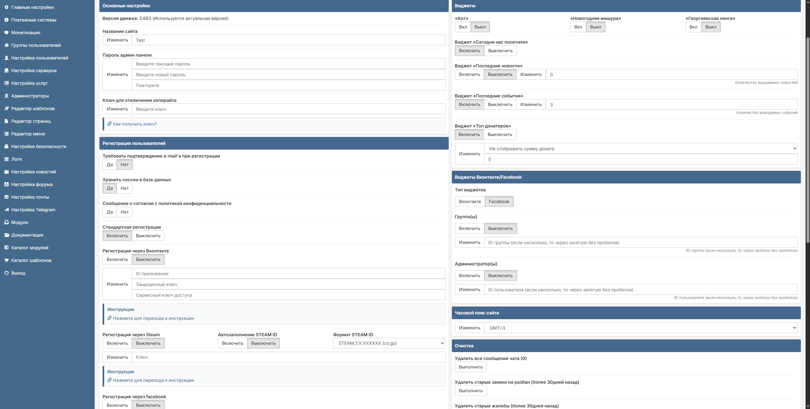Viewport: 810px width, 409px height.
Task: Enable Администратор(ы) widget with Включить
Action: [469, 276]
